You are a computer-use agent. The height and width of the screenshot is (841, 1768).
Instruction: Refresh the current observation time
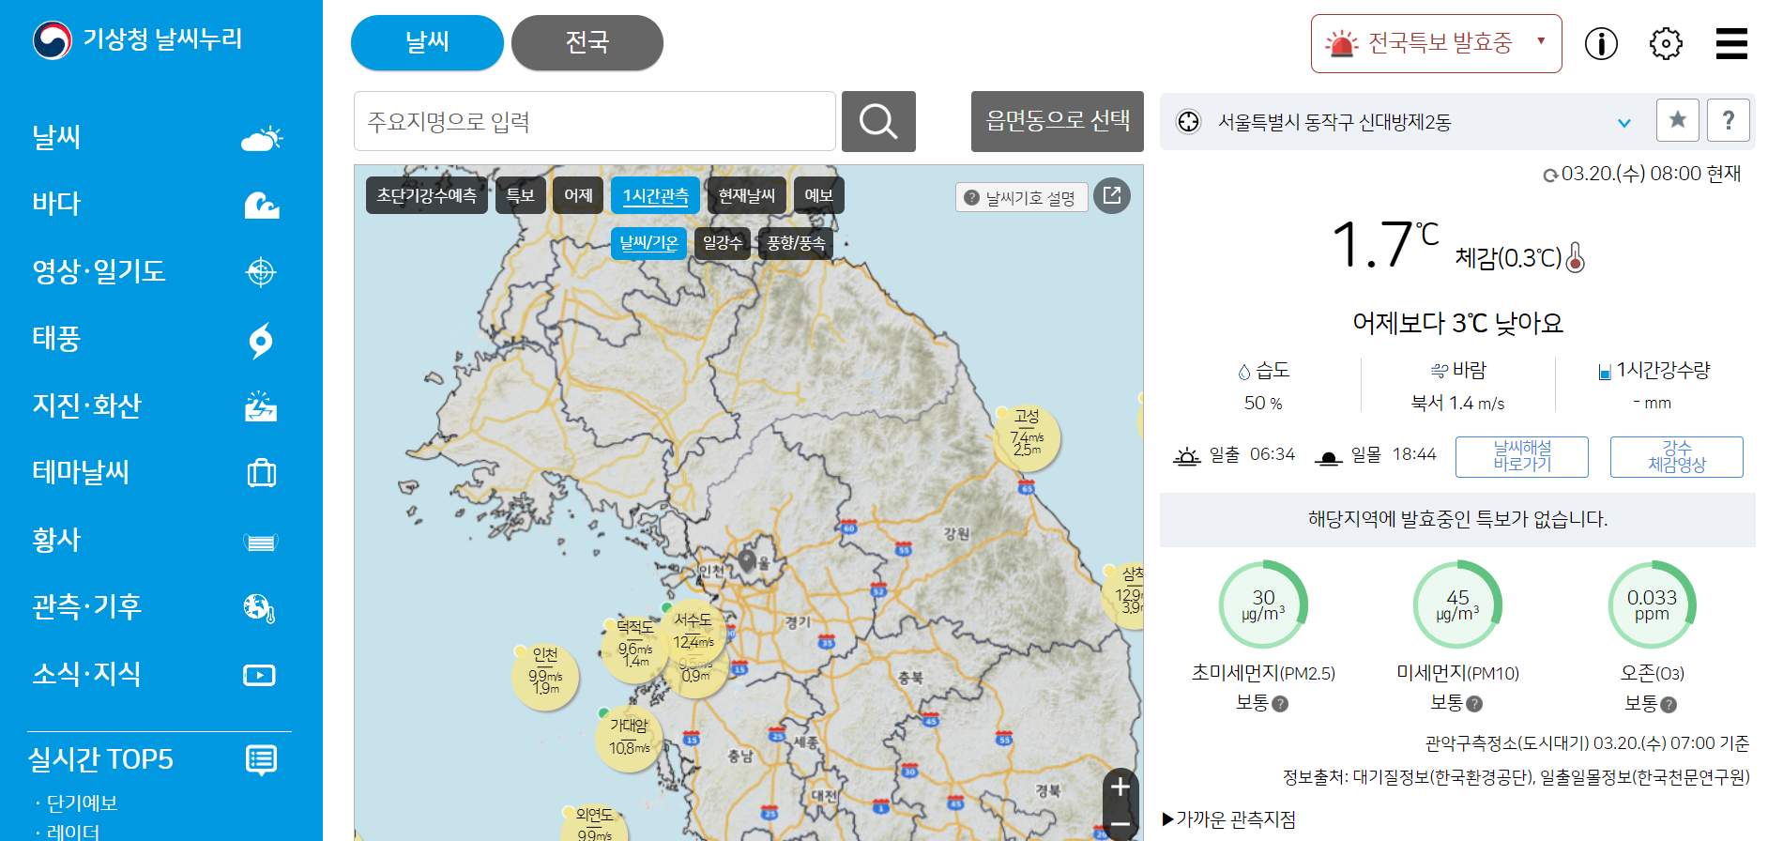click(1550, 175)
